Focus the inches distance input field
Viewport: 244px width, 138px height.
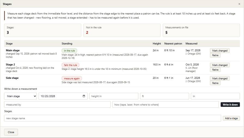coord(215,96)
